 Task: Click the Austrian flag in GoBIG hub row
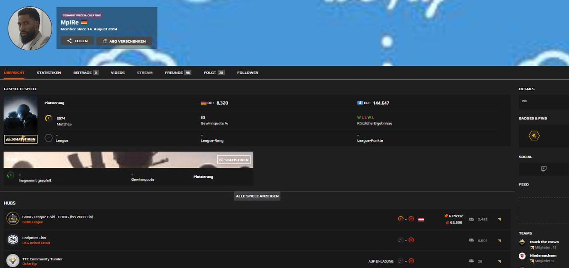[421, 219]
